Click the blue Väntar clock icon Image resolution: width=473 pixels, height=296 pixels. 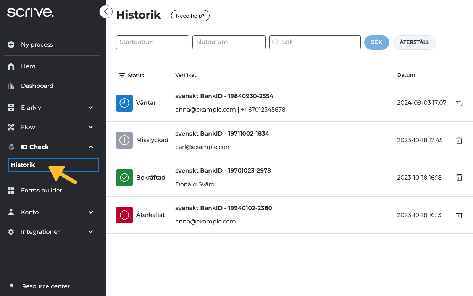(x=124, y=103)
